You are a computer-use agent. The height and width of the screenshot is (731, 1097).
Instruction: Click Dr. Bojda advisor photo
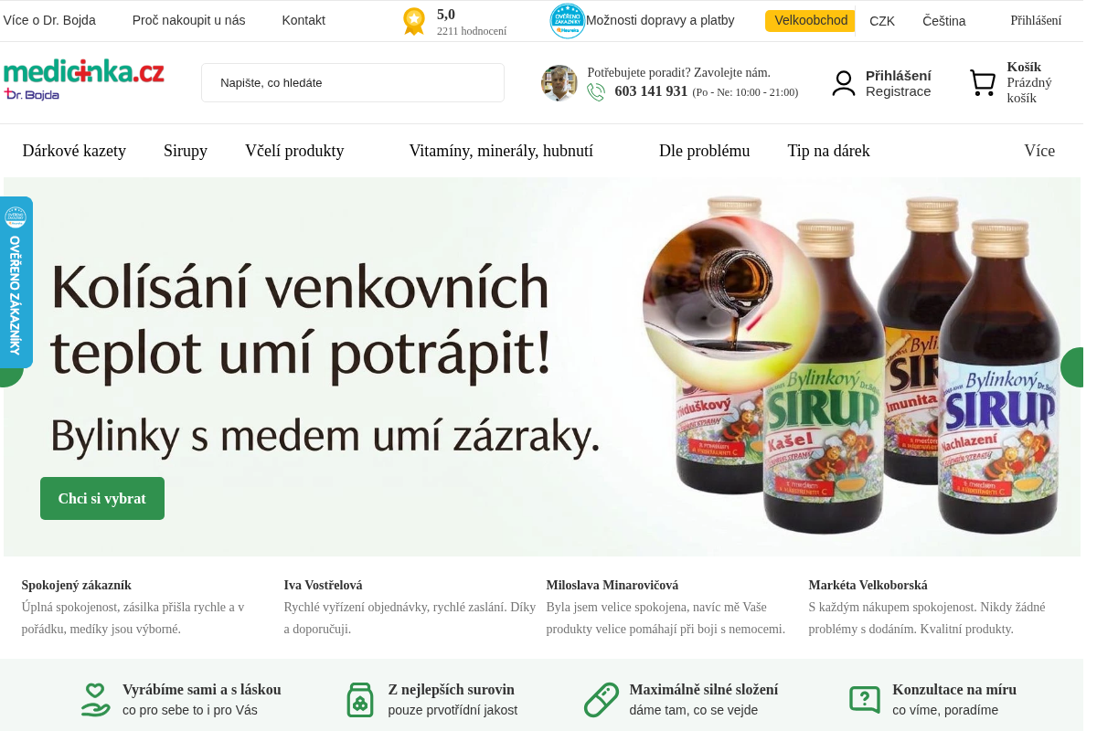pos(559,83)
